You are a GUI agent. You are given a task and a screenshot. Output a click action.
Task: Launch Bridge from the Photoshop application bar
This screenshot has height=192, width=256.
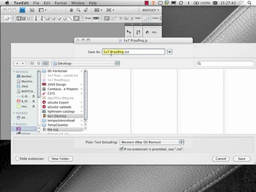click(x=32, y=10)
